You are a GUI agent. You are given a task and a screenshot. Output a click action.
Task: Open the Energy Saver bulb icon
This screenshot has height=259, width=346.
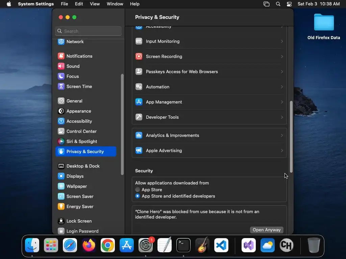pyautogui.click(x=61, y=207)
